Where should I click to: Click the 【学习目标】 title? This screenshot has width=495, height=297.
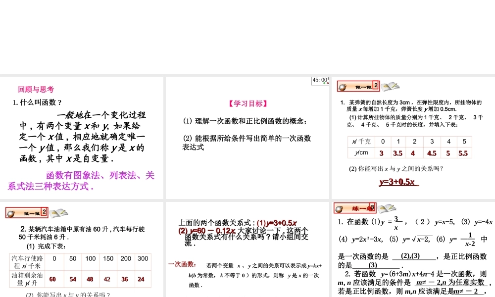tap(248, 103)
